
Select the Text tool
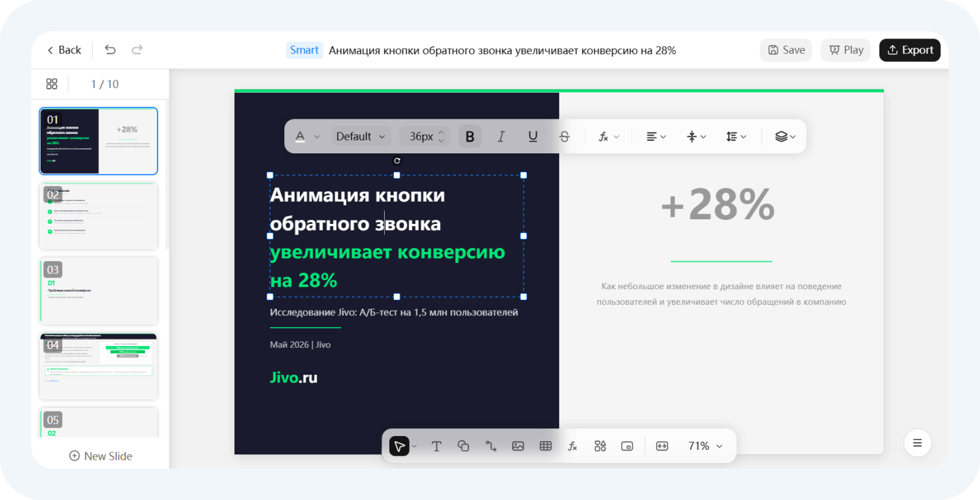pyautogui.click(x=436, y=446)
